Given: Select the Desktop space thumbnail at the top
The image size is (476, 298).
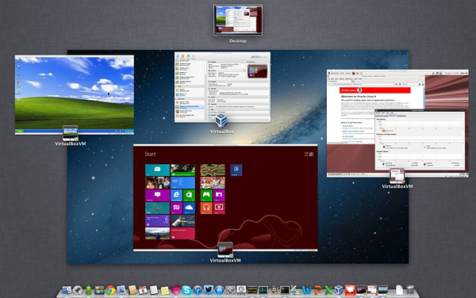Looking at the screenshot, I should pos(238,20).
